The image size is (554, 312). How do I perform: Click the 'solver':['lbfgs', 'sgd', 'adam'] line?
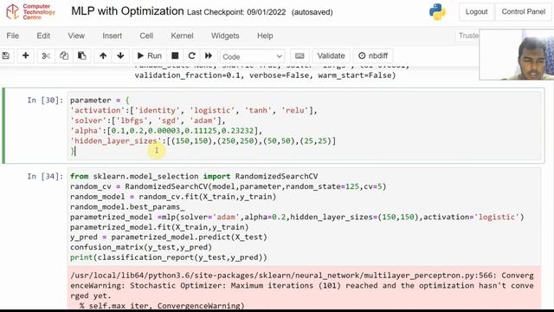[148, 120]
